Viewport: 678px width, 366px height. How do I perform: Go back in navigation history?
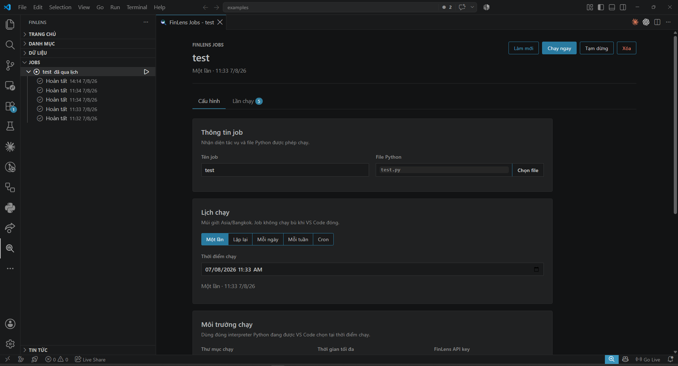[x=205, y=7]
